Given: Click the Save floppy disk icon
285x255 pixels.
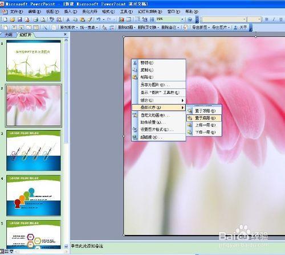Looking at the screenshot, I should tap(20, 19).
